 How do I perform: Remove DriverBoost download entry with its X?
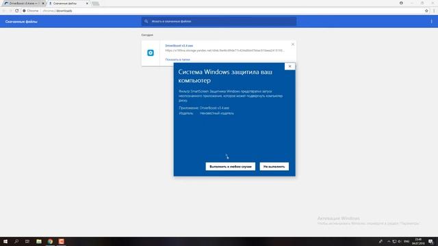(x=293, y=44)
